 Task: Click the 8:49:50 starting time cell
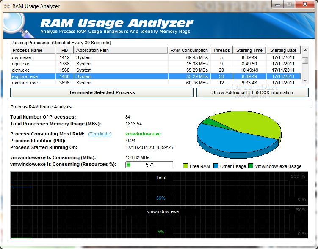[x=249, y=64]
